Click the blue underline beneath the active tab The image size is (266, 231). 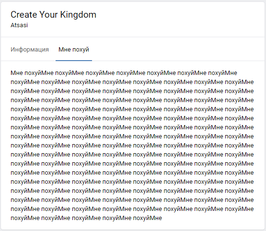(74, 61)
